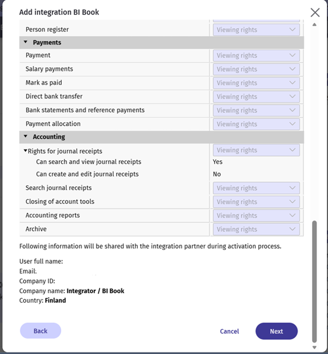Open Closing of account tools dropdown
The image size is (328, 354).
[256, 202]
